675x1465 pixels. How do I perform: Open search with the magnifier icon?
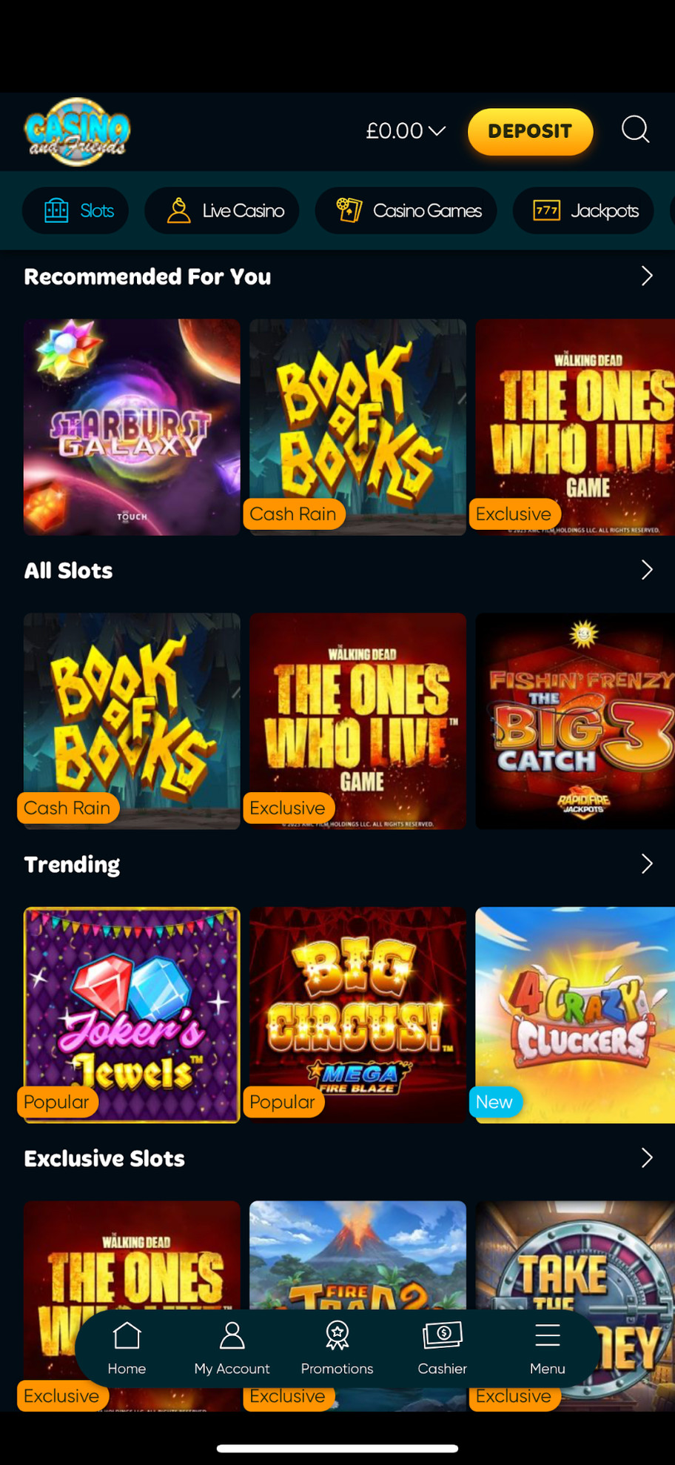point(635,130)
